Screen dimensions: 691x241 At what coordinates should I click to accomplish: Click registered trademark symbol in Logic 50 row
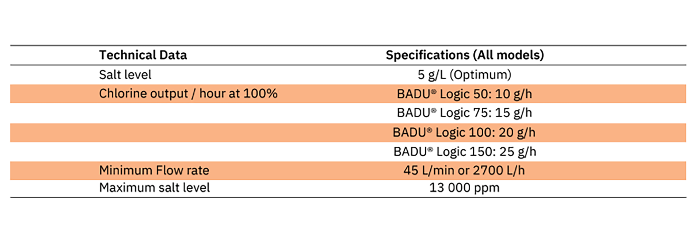[433, 92]
